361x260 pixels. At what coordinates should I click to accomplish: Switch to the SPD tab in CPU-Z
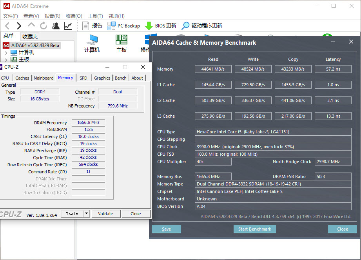(x=83, y=78)
